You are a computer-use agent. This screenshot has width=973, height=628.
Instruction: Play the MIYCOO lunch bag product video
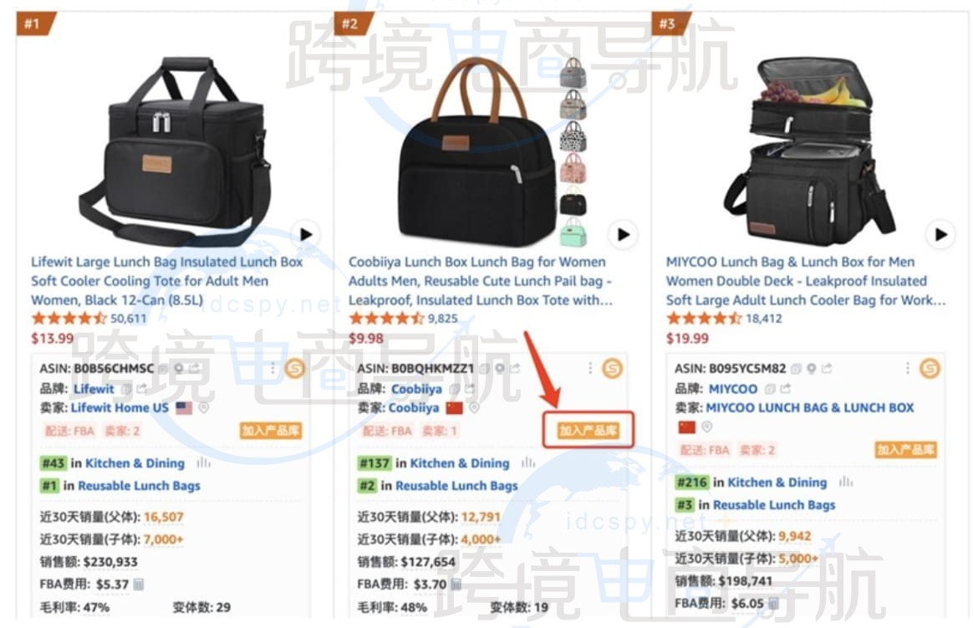(x=940, y=235)
